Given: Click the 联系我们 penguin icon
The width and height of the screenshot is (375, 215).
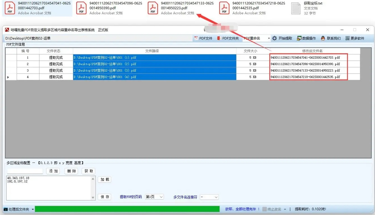Looking at the screenshot, I should pyautogui.click(x=323, y=38).
